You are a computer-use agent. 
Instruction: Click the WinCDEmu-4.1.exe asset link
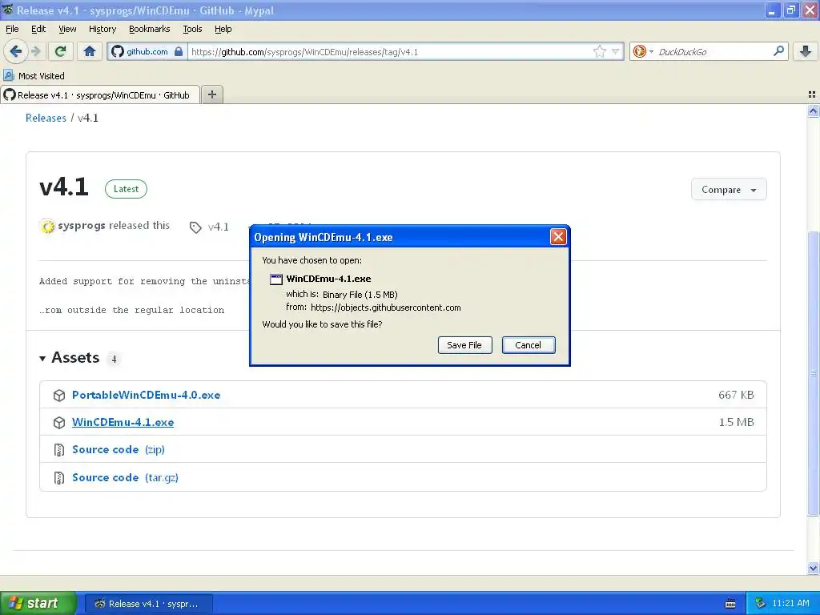point(123,422)
